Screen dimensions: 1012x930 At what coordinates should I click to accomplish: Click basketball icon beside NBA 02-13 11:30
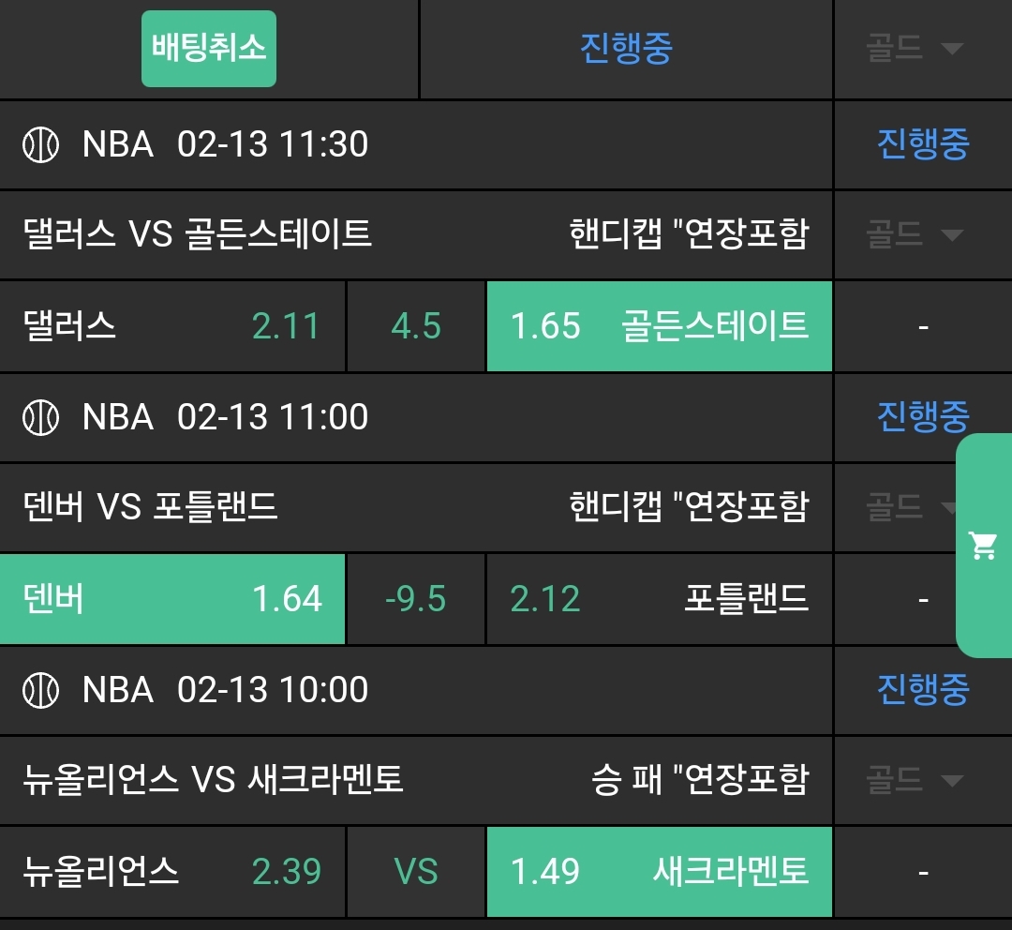tap(41, 145)
